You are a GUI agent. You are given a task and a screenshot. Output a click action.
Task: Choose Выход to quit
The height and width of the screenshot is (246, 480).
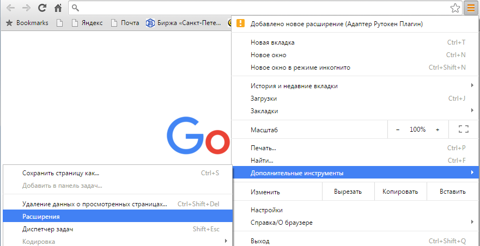[355, 241]
